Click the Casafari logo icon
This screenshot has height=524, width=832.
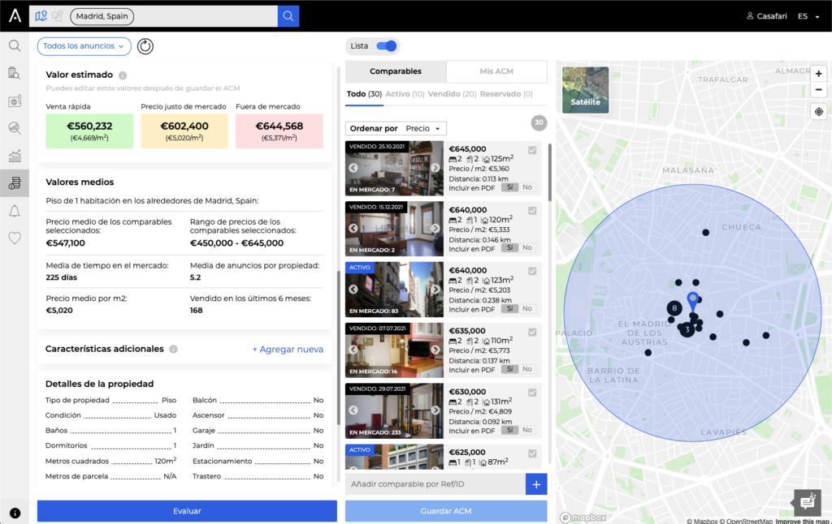click(15, 16)
